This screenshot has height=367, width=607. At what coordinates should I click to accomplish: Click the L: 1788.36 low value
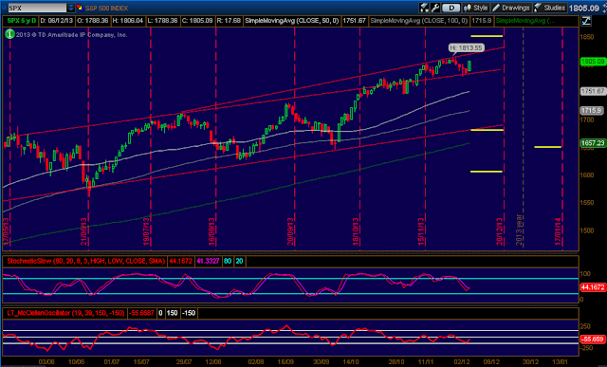coord(162,21)
